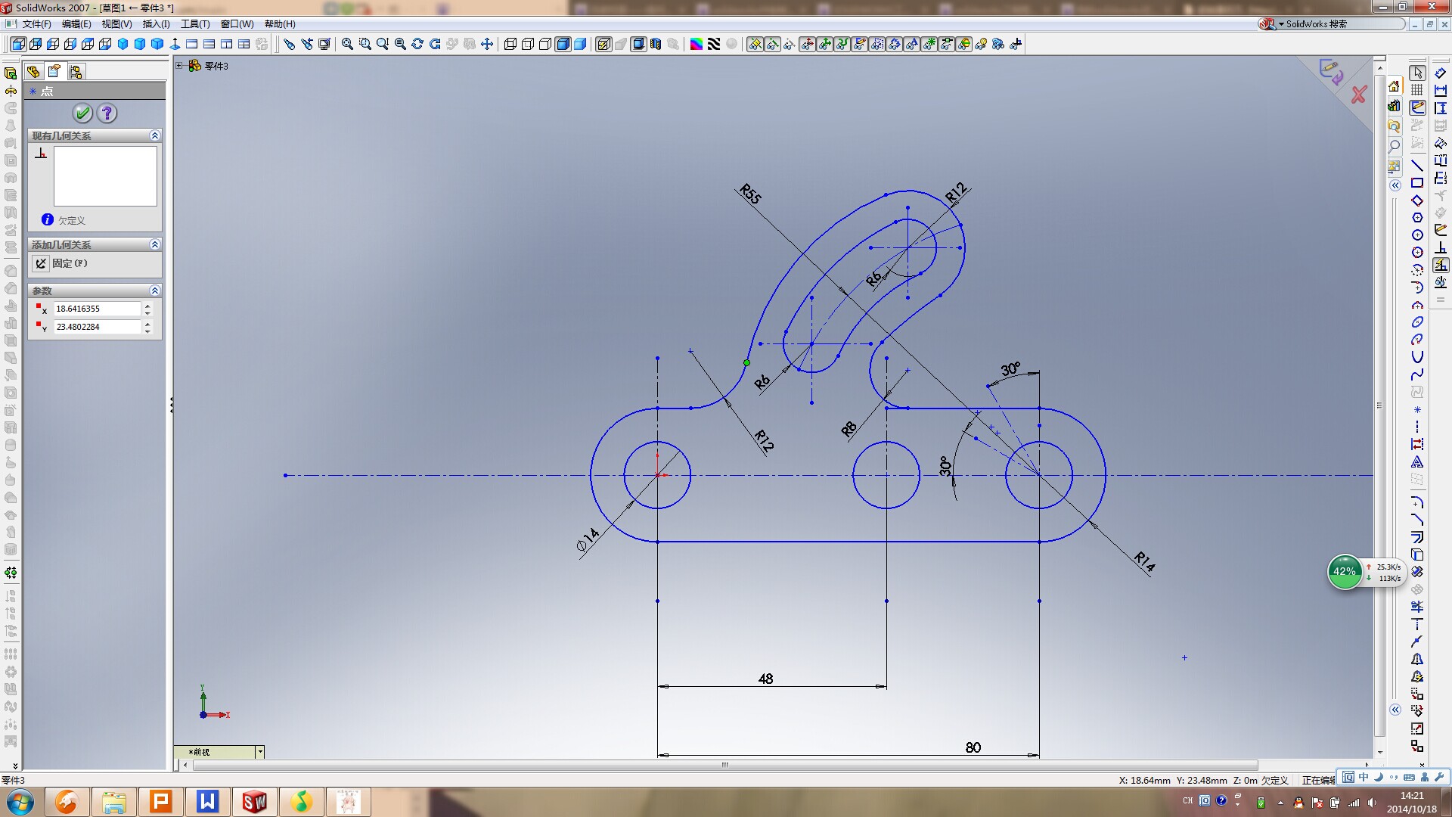Open the 工具(T) menu
This screenshot has width=1452, height=817.
(x=195, y=23)
